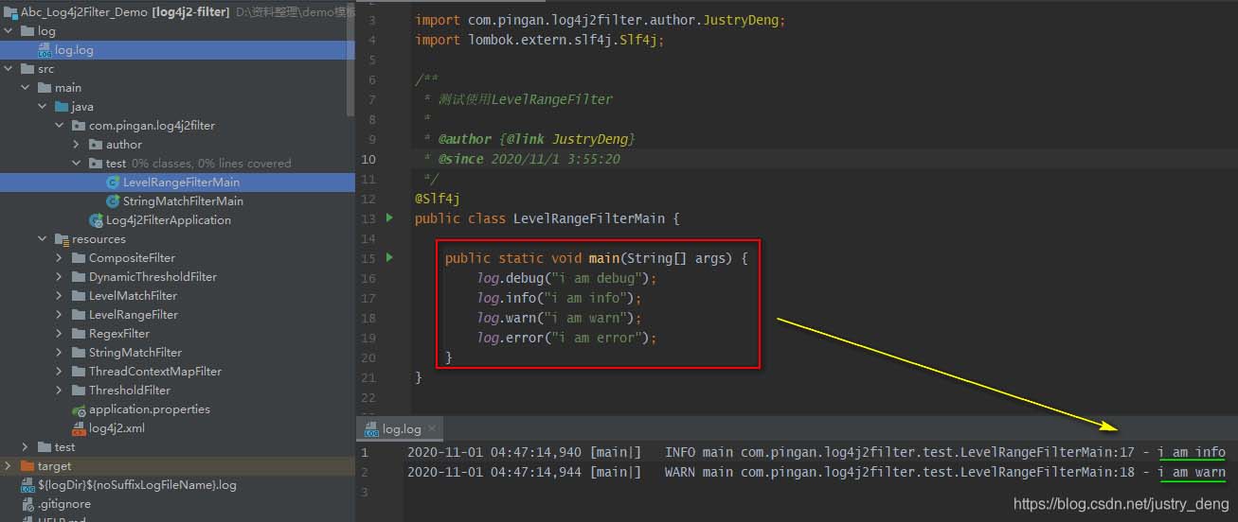1238x522 pixels.
Task: Click the log.log file icon in project tree
Action: 45,50
